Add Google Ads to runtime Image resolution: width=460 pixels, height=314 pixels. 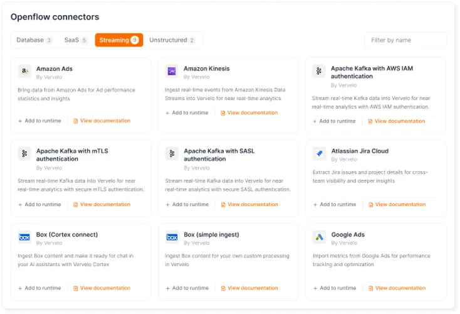335,288
